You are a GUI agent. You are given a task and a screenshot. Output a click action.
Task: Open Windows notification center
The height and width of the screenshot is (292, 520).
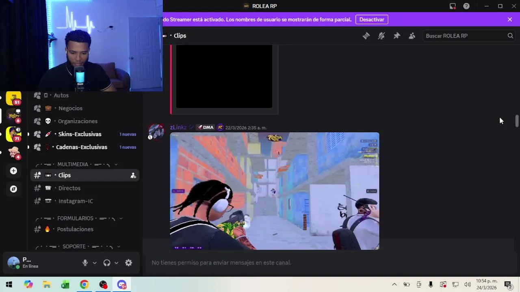[508, 285]
